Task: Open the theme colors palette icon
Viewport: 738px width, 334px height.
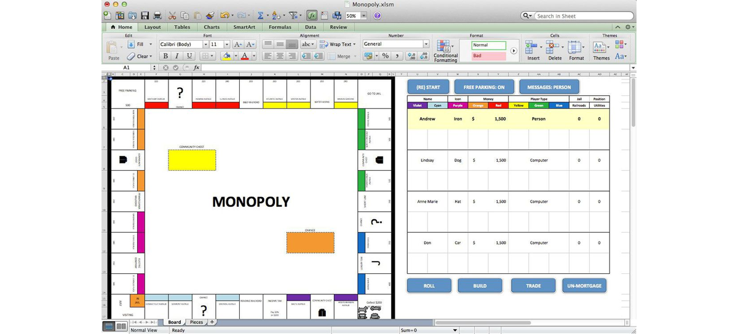Action: (619, 44)
